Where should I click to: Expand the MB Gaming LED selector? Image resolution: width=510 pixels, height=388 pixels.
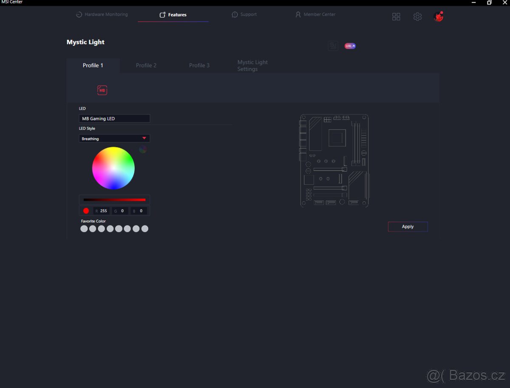pos(114,118)
